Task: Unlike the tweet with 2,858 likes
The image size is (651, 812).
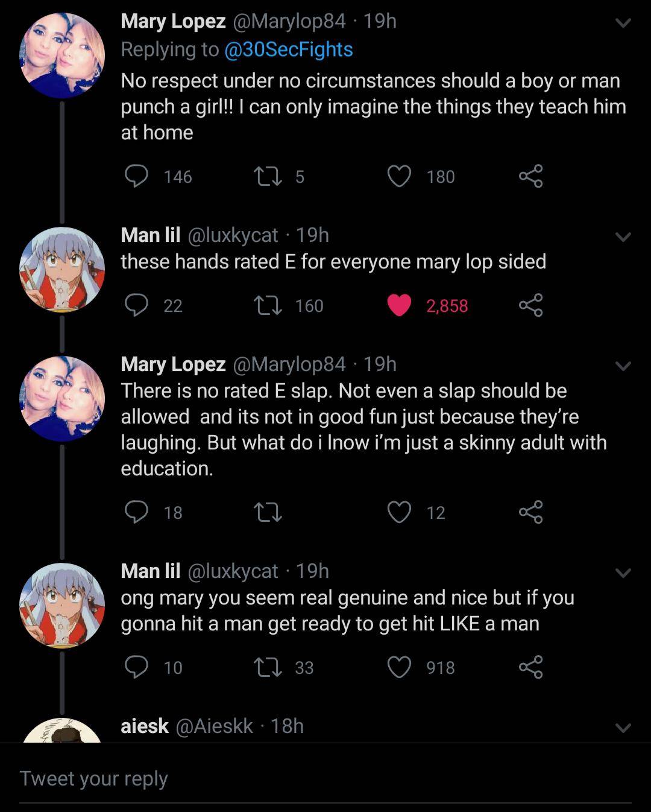Action: pyautogui.click(x=399, y=305)
